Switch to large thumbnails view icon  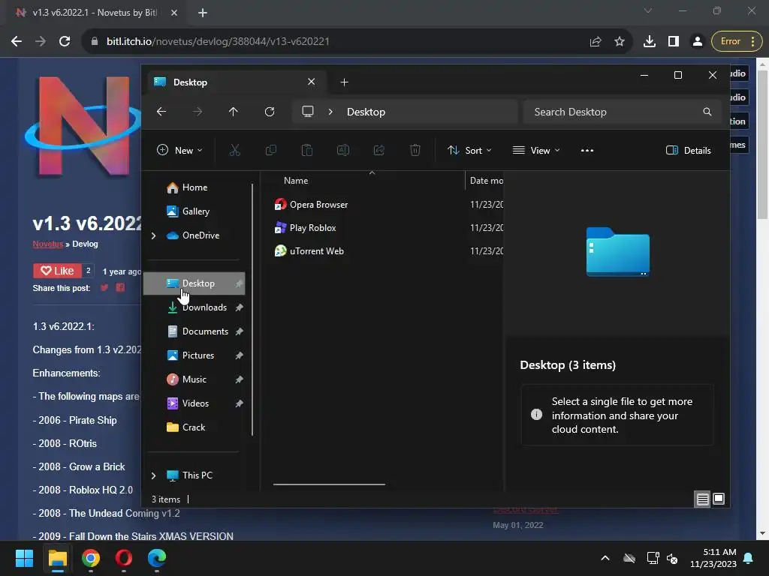point(719,499)
